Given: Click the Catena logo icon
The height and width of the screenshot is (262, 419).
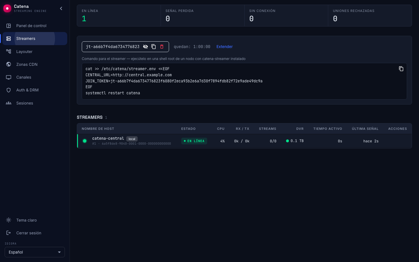Looking at the screenshot, I should [x=7, y=8].
